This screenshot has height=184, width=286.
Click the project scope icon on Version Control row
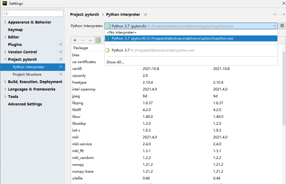61,52
